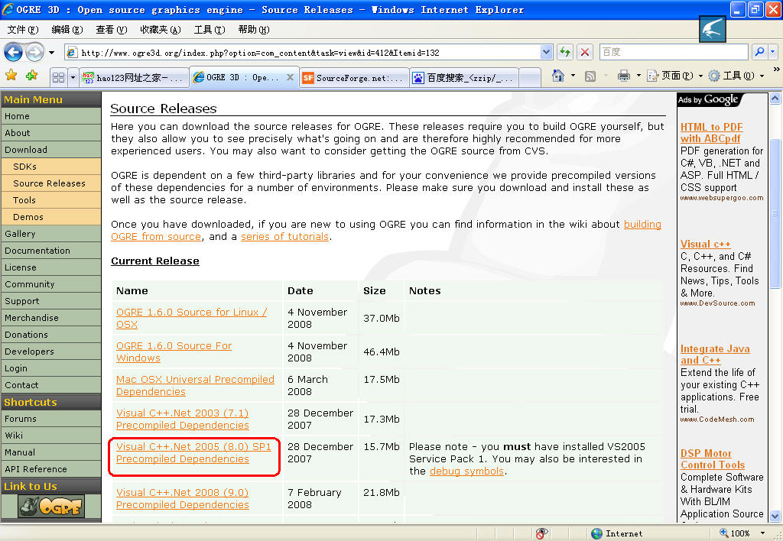783x541 pixels.
Task: Open the 查看(V) menu
Action: [x=112, y=30]
